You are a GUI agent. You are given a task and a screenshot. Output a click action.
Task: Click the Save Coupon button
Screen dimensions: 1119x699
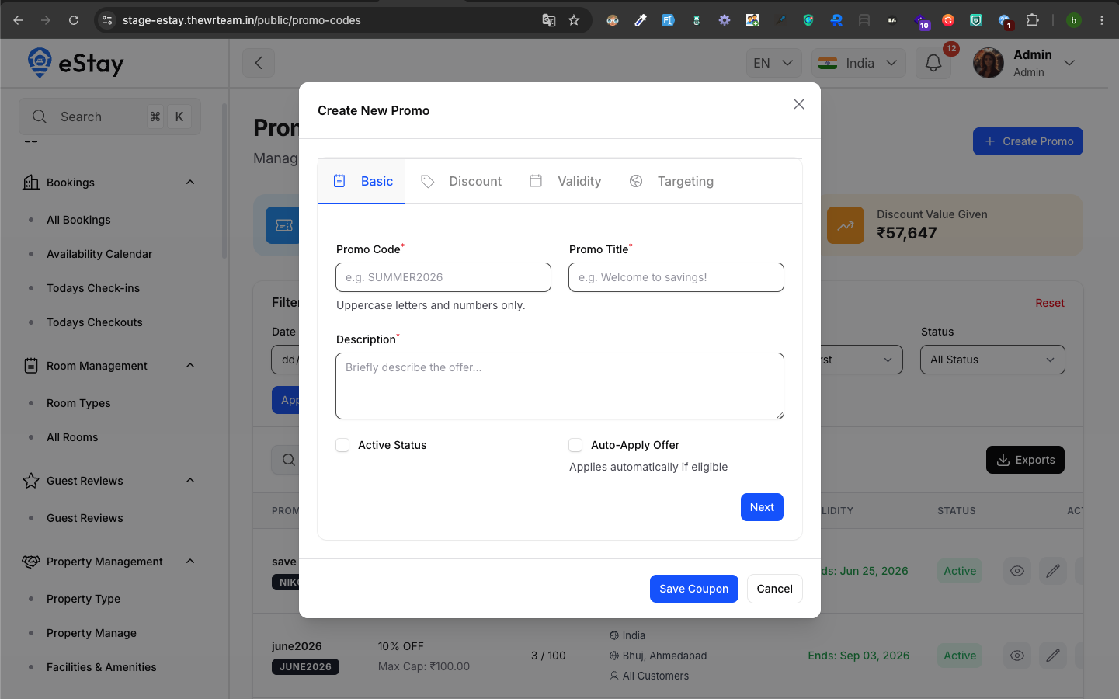[x=693, y=589]
